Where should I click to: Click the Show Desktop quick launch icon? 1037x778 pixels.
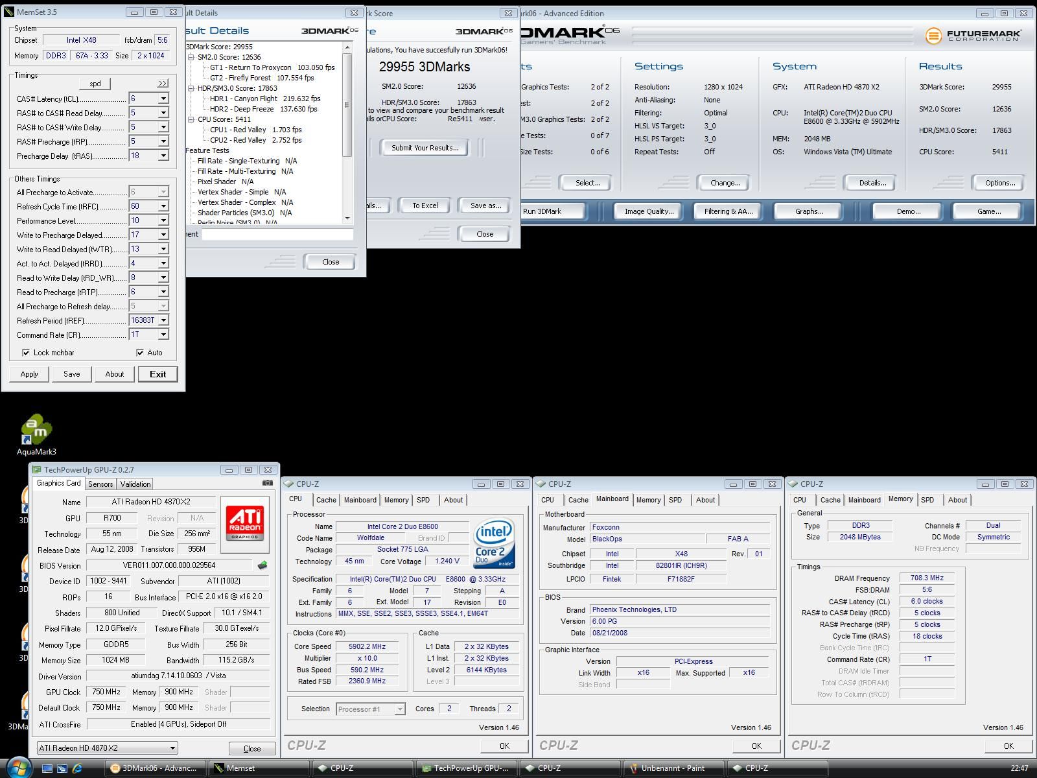[47, 768]
